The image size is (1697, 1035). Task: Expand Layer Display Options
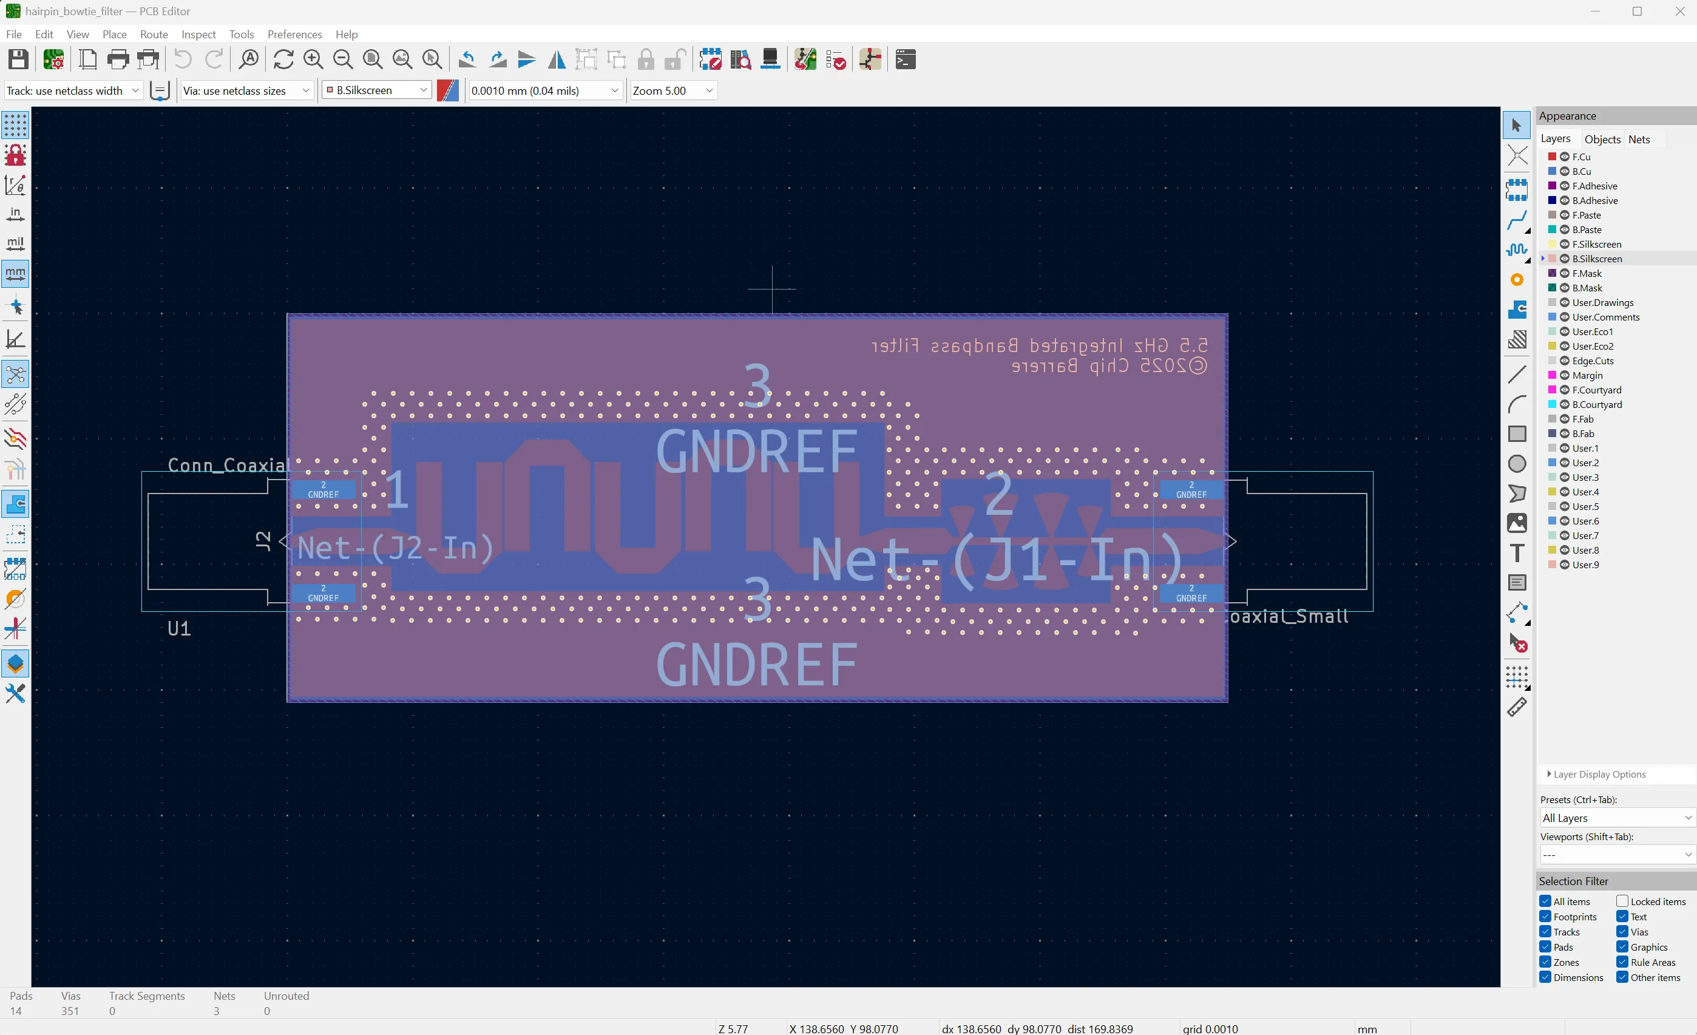tap(1596, 774)
